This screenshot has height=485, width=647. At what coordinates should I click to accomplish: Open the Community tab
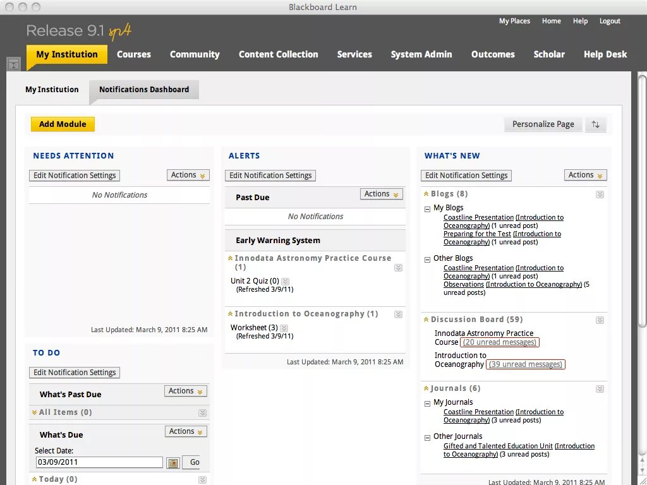195,54
